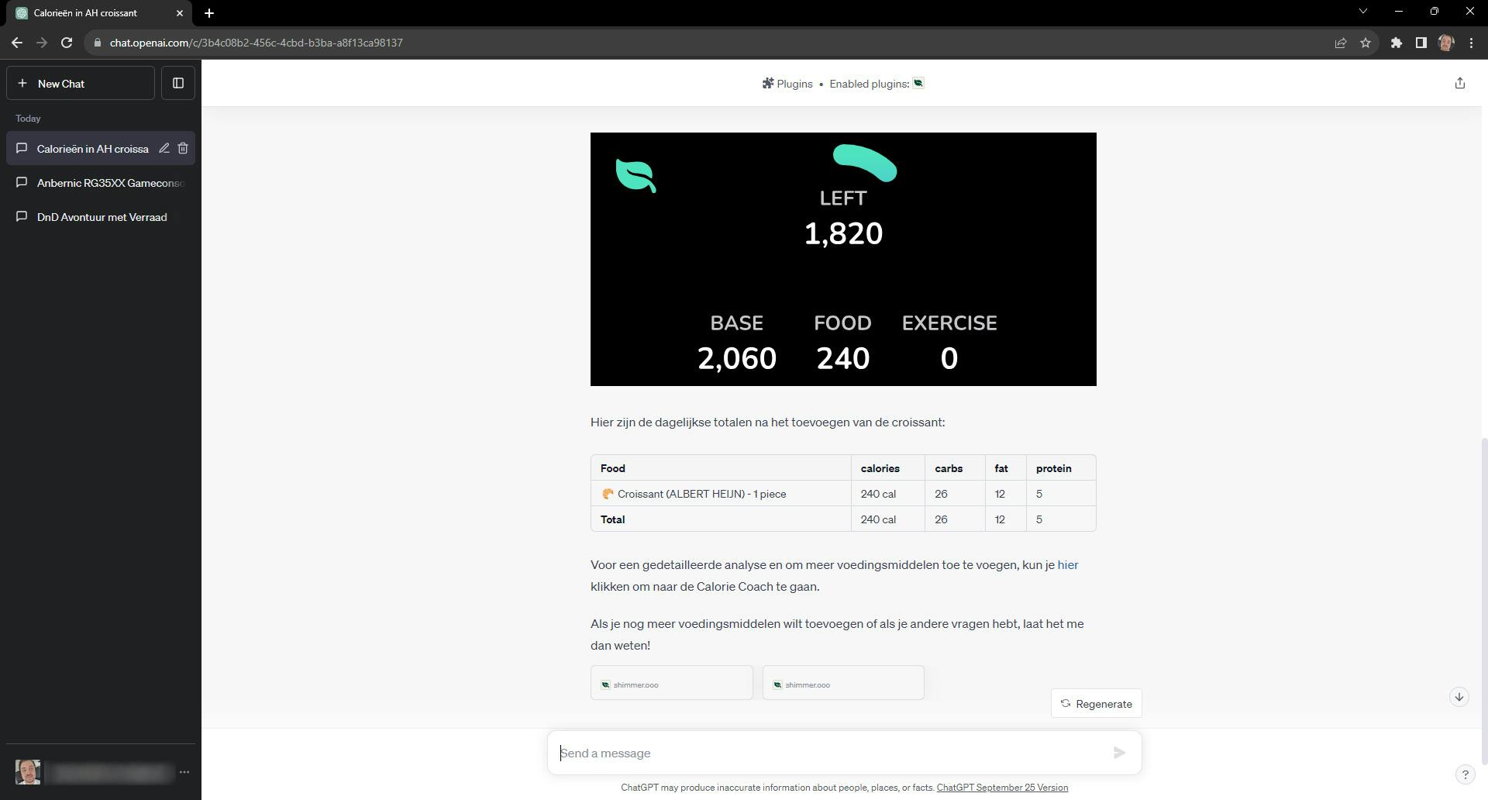Viewport: 1488px width, 800px height.
Task: Share this page from the address bar
Action: pos(1341,43)
